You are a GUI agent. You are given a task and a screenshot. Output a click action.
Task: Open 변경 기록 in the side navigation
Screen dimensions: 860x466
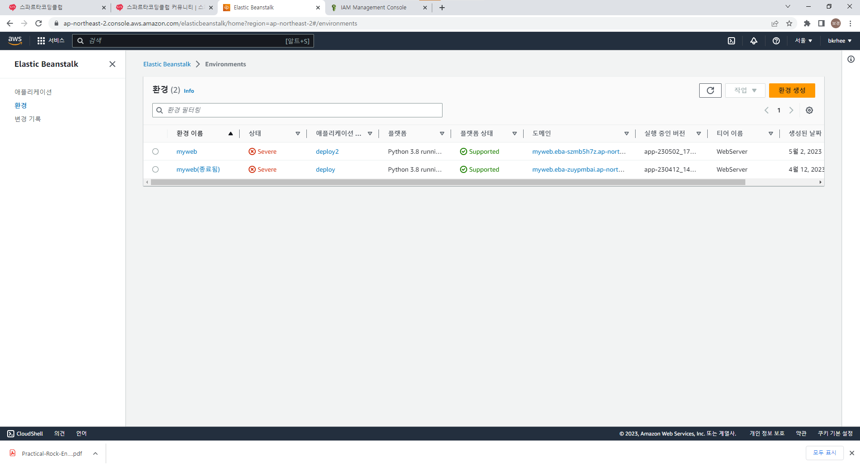28,119
